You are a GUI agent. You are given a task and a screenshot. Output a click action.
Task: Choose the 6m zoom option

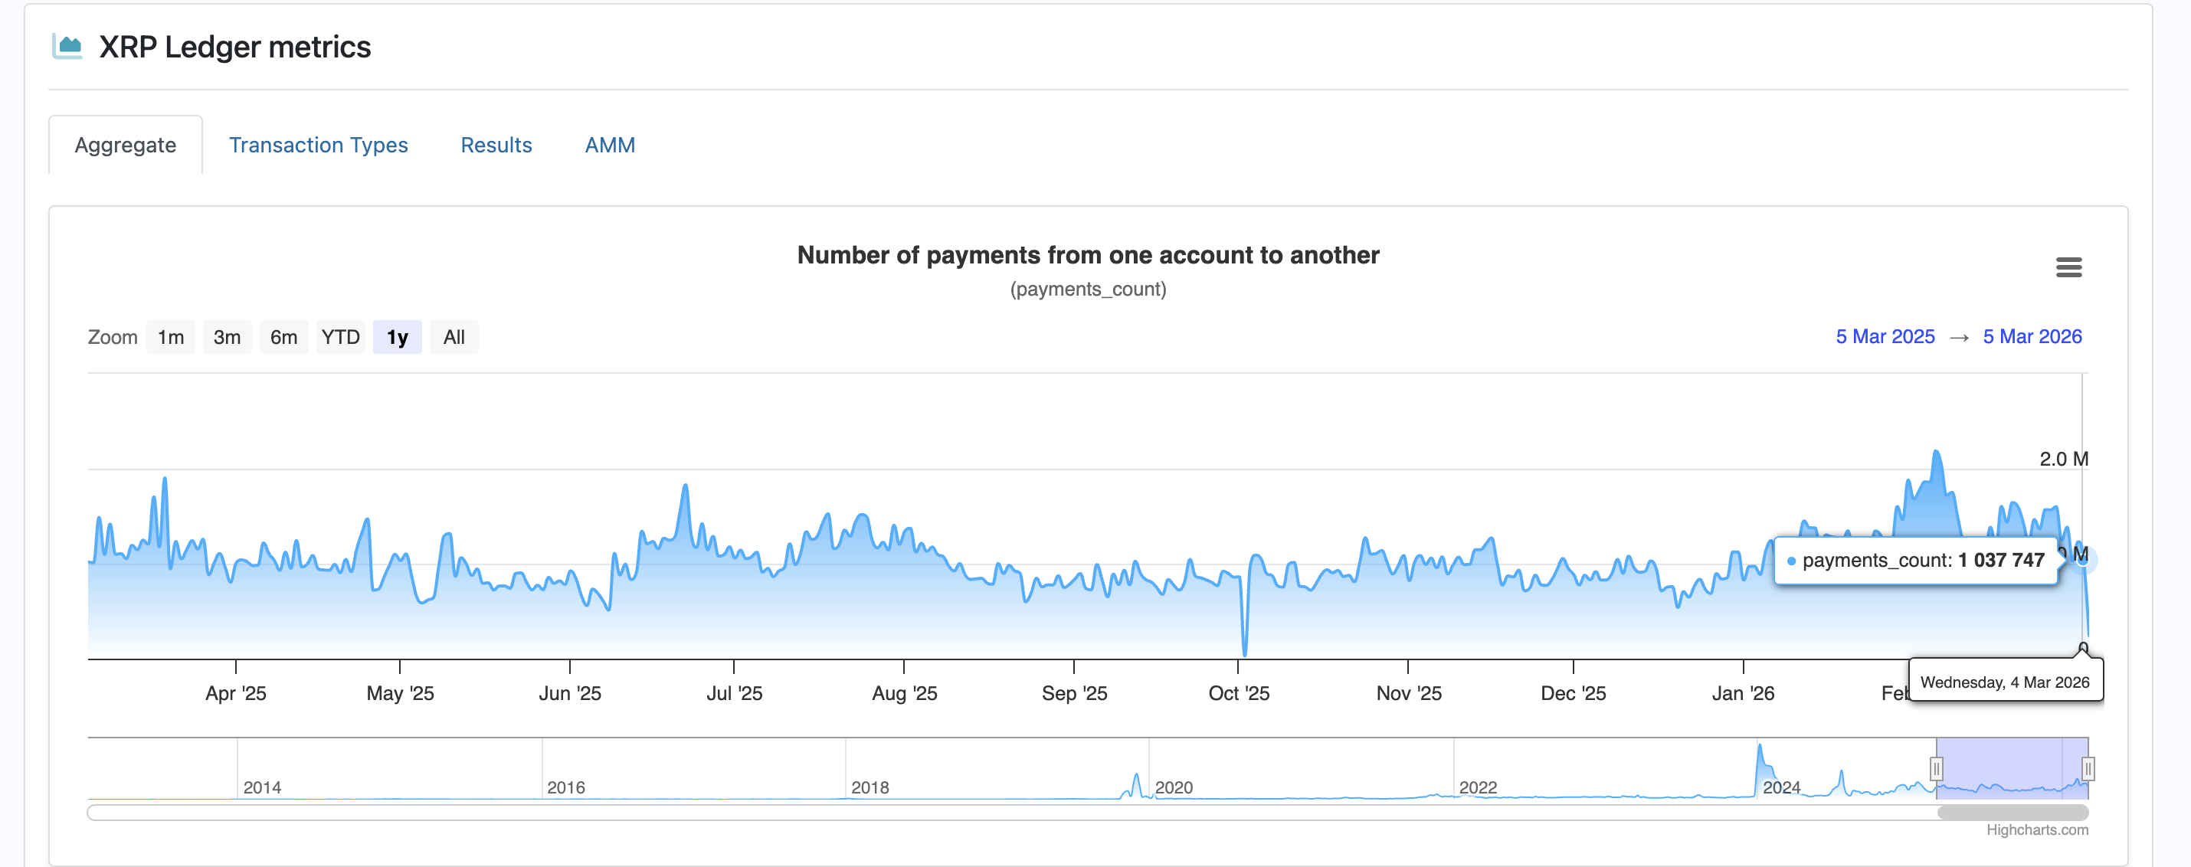(x=283, y=338)
